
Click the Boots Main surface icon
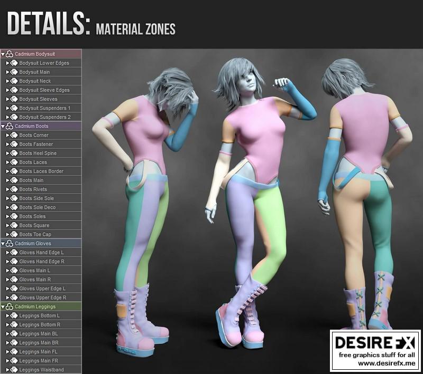click(14, 180)
